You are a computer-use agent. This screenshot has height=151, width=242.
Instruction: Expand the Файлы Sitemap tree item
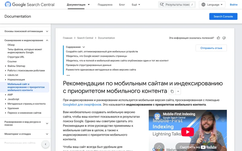[x=5, y=66]
